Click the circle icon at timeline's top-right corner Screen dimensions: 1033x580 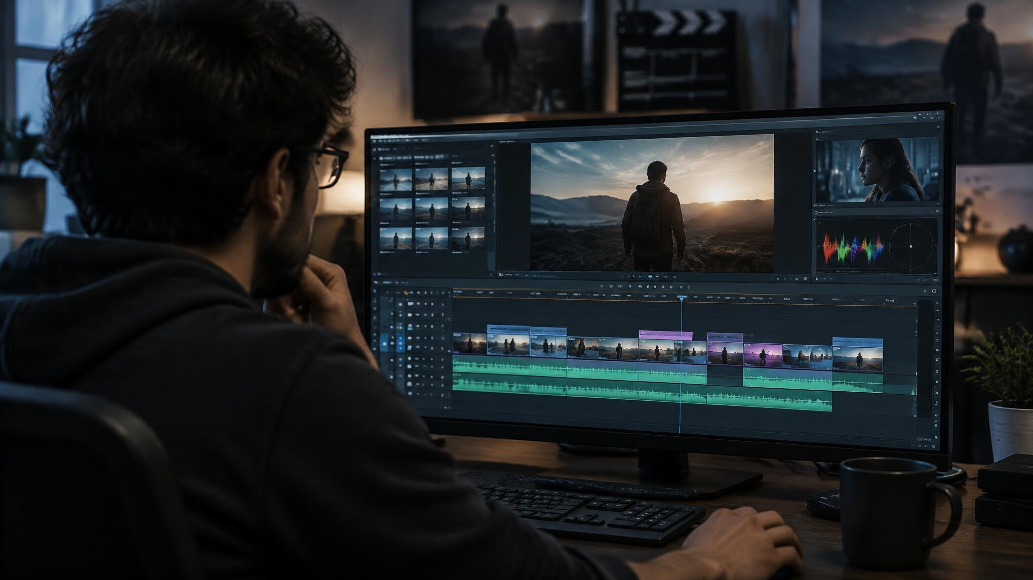click(x=934, y=291)
